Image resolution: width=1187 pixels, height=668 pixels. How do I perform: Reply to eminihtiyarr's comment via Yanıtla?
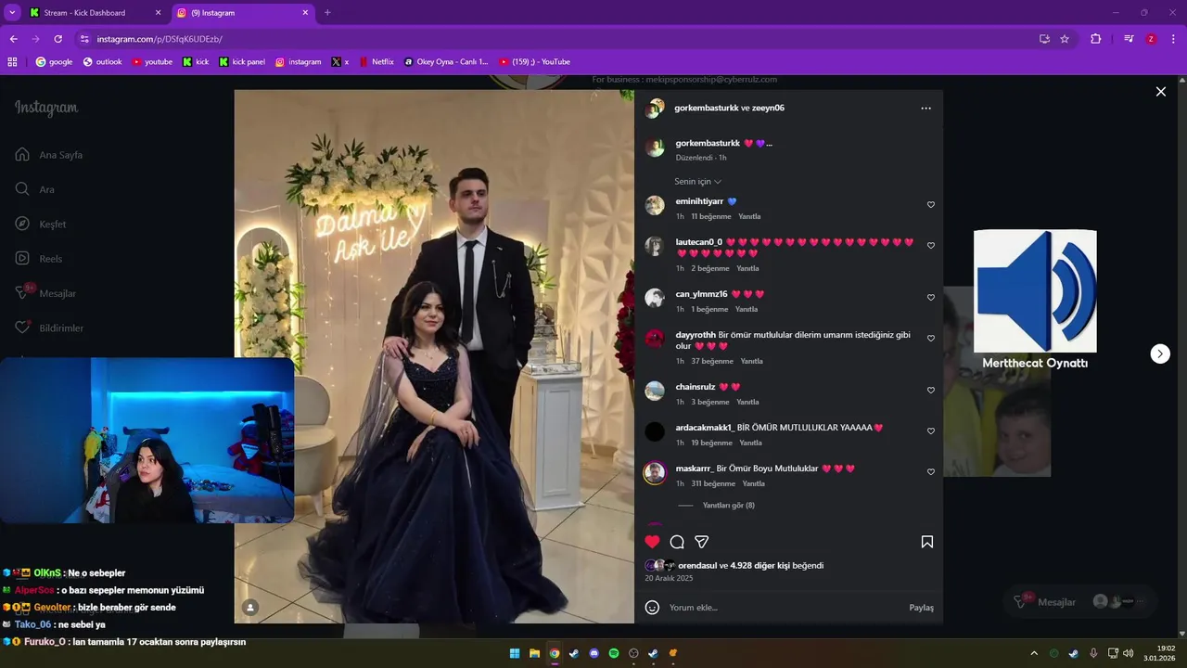point(749,216)
